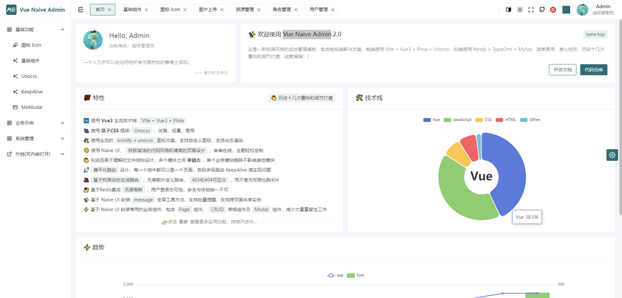Enter fullscreen using the fullscreen icon
The height and width of the screenshot is (298, 622).
(531, 10)
